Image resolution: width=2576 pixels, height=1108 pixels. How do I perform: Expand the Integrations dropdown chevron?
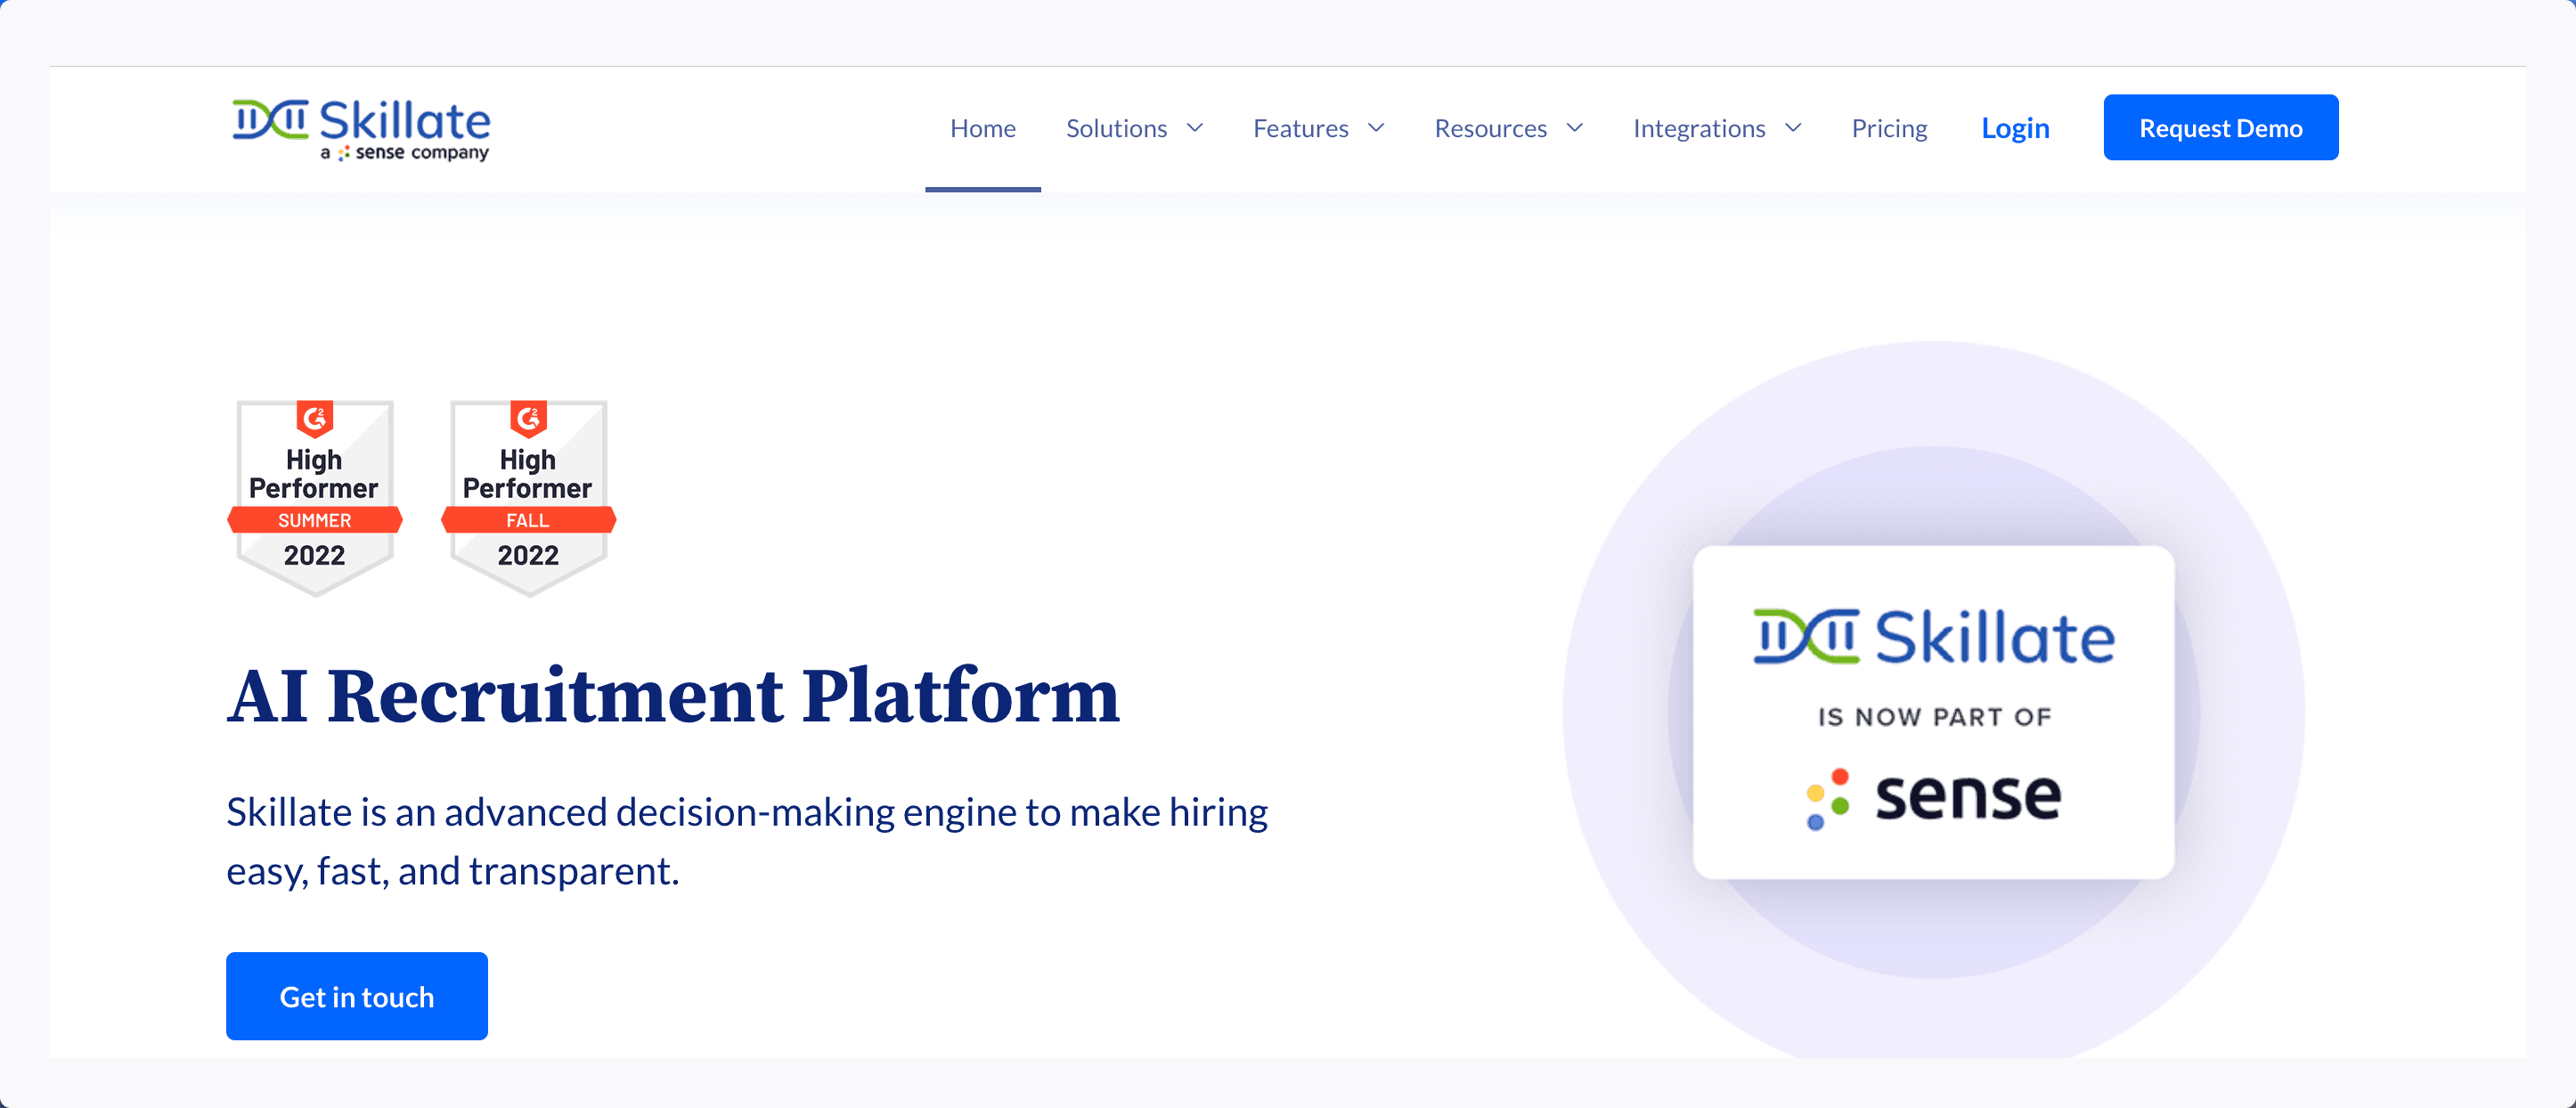tap(1793, 128)
